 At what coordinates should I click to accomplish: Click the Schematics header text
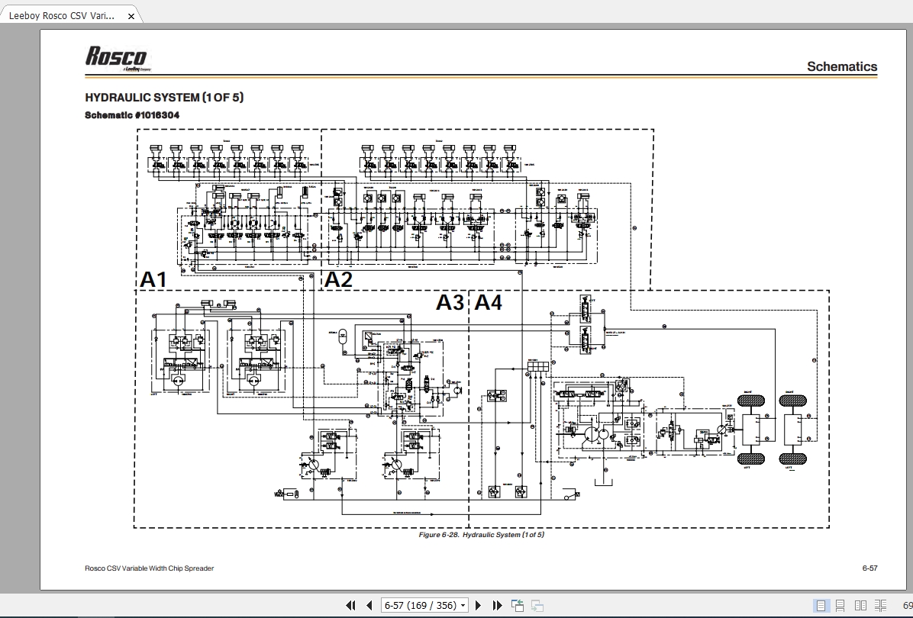pos(842,66)
